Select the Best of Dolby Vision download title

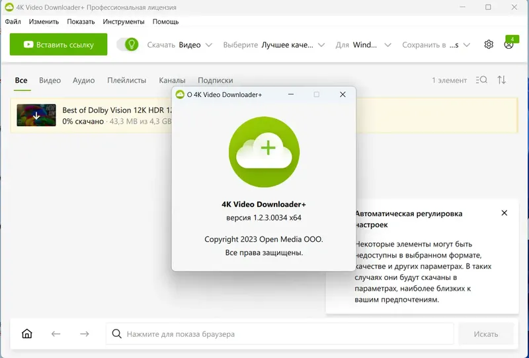[117, 110]
